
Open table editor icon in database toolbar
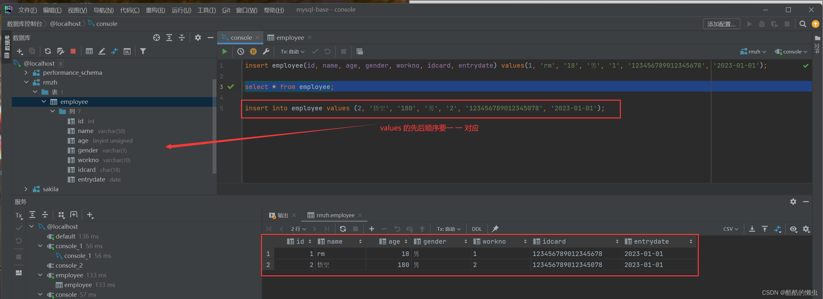[x=89, y=51]
